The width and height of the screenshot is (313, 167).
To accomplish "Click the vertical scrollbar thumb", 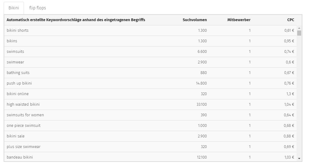I will pyautogui.click(x=299, y=33).
